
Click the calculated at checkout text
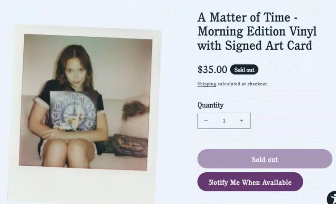(243, 84)
